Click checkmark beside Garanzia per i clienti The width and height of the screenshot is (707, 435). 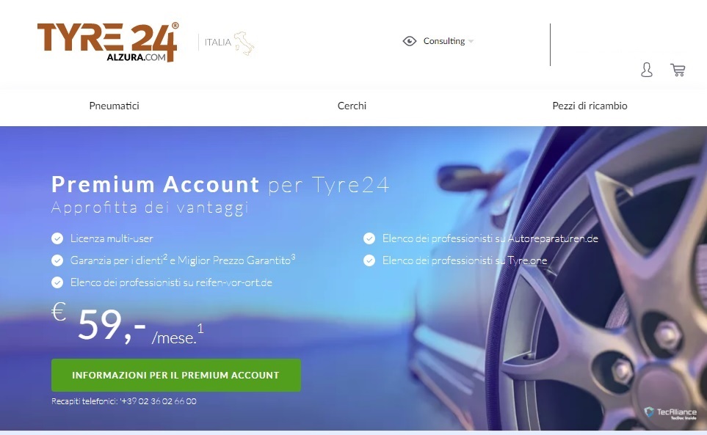pos(57,260)
